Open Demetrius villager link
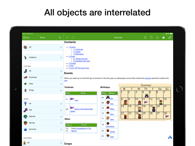Viewport: 195px width, 146px height. [110, 126]
